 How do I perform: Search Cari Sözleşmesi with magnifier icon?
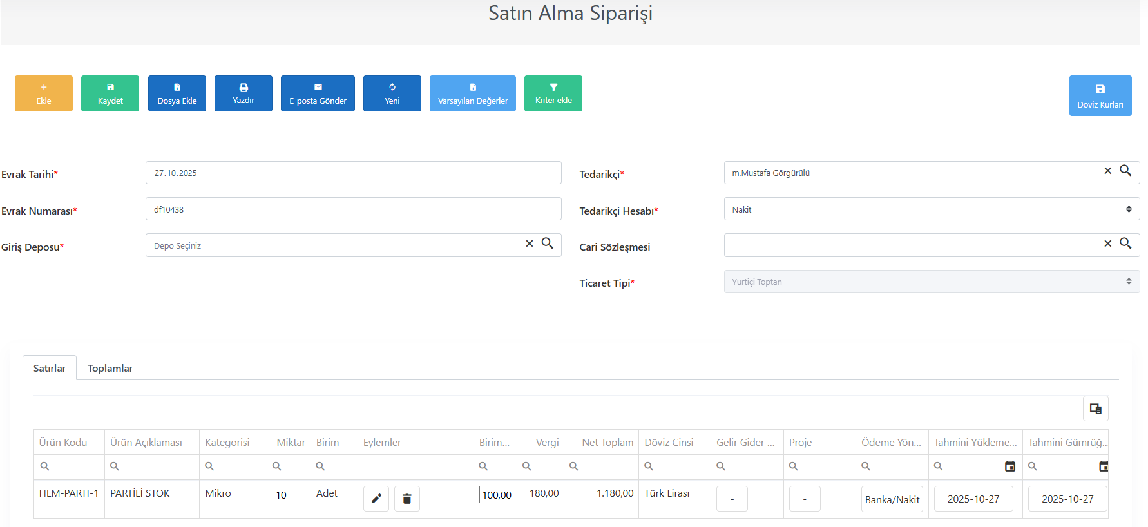[1125, 243]
